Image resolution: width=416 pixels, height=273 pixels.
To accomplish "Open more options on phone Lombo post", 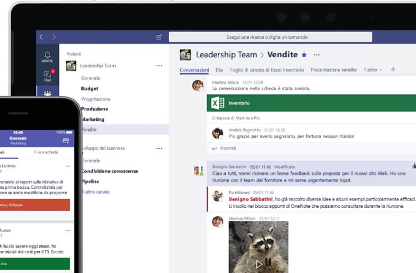I will pos(68,166).
